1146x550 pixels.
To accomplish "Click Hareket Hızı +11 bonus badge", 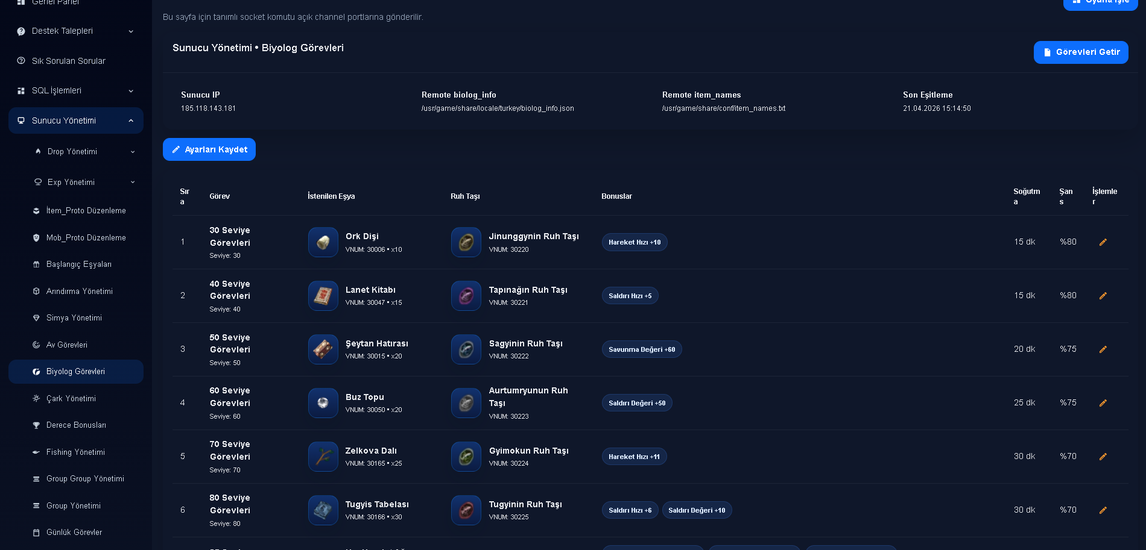I will pos(634,457).
